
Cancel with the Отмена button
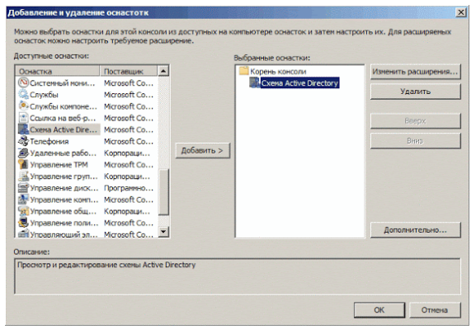coord(435,310)
